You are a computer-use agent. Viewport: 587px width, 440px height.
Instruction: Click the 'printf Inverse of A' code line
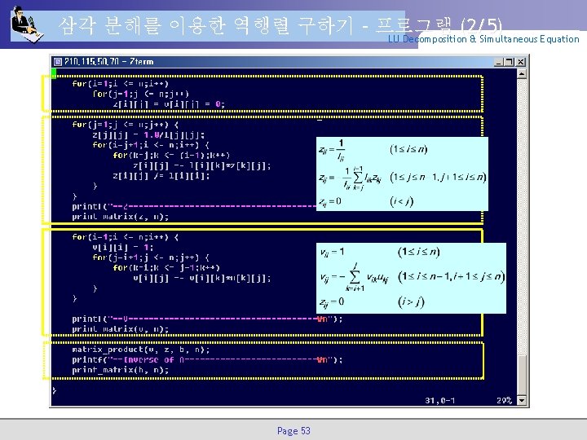click(207, 360)
